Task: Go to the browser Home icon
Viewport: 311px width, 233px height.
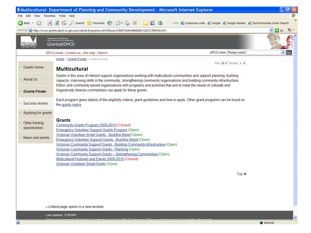Action: coord(64,23)
